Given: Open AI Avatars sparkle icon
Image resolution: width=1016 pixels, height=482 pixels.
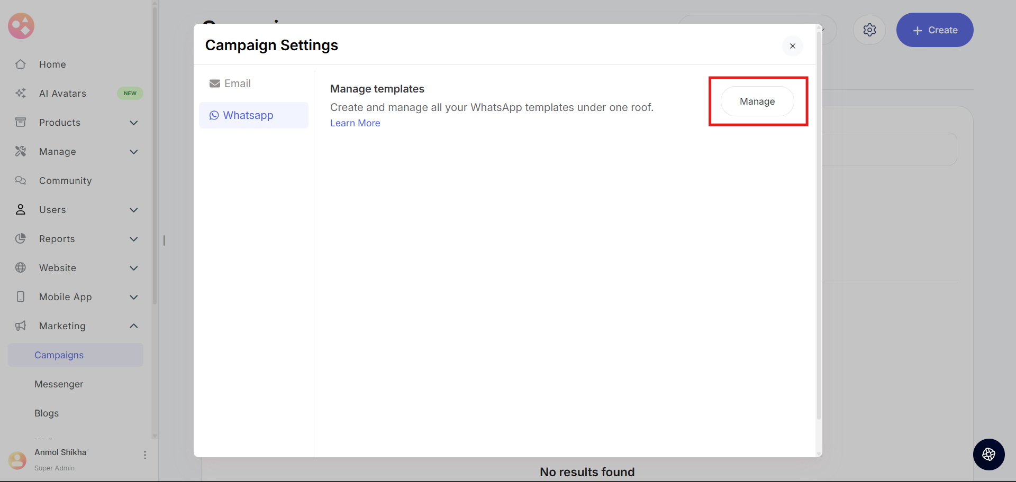Looking at the screenshot, I should [x=21, y=93].
